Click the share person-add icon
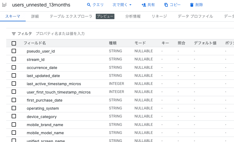Image resolution: width=234 pixels, height=142 pixels. [144, 5]
